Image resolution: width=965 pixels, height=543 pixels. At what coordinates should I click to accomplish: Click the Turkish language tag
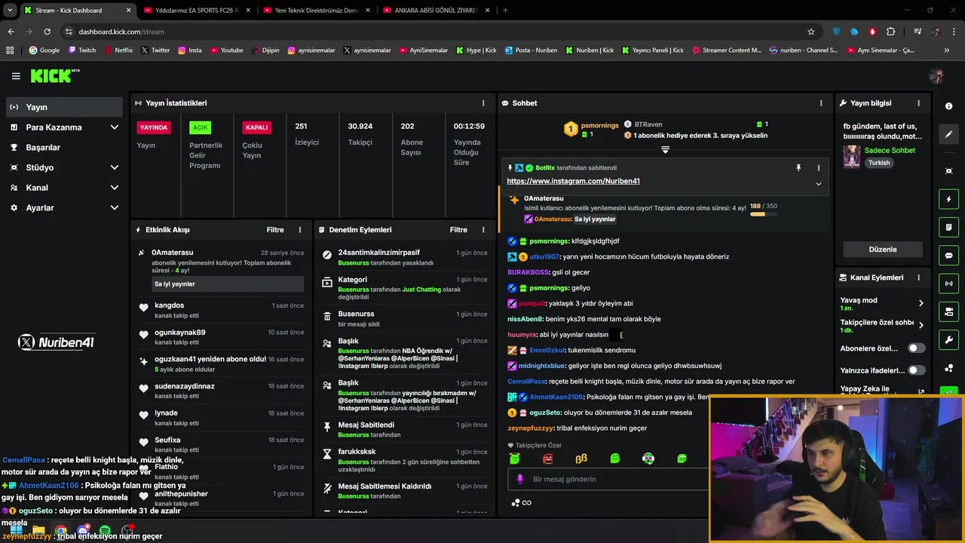point(879,163)
